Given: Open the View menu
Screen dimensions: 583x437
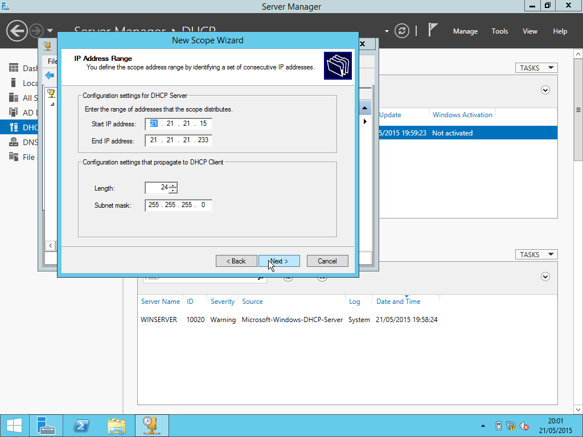Looking at the screenshot, I should pos(530,31).
